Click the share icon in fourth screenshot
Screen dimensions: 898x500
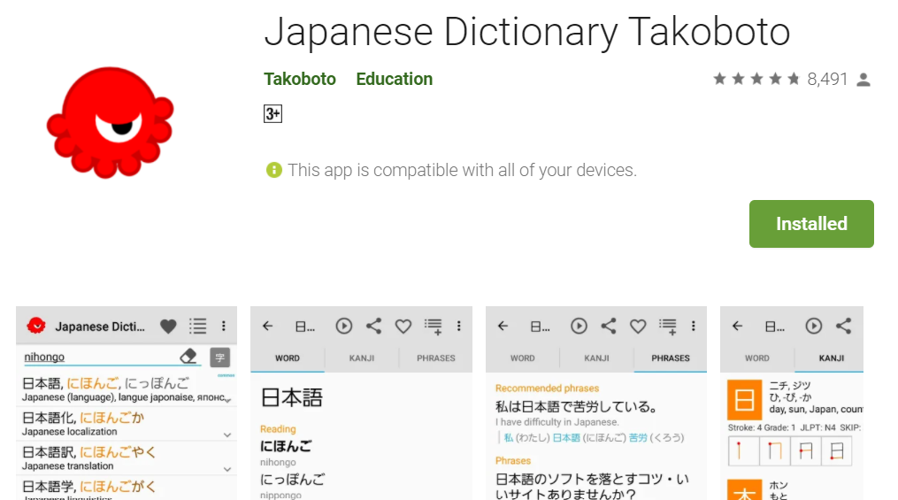click(844, 327)
